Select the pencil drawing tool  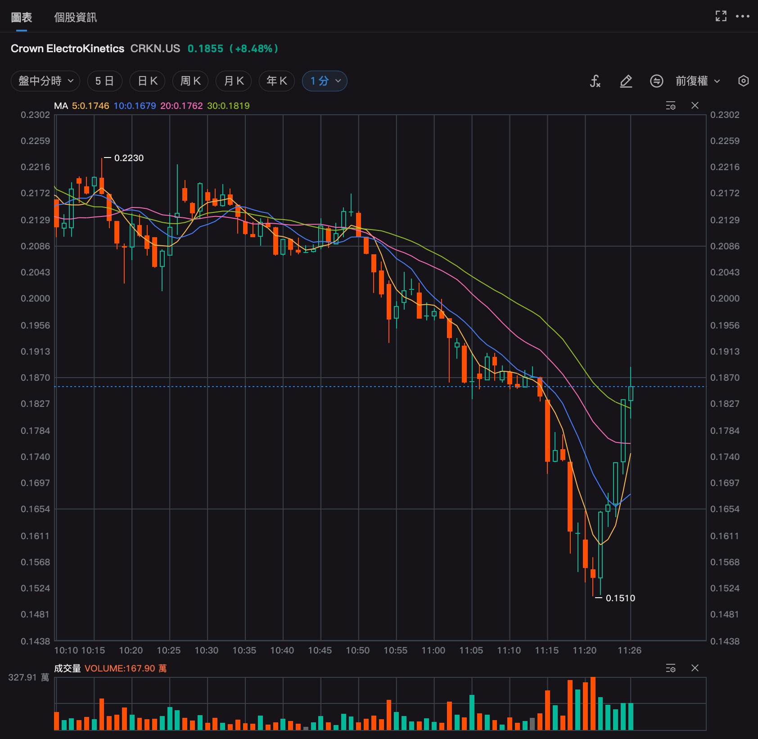click(626, 81)
